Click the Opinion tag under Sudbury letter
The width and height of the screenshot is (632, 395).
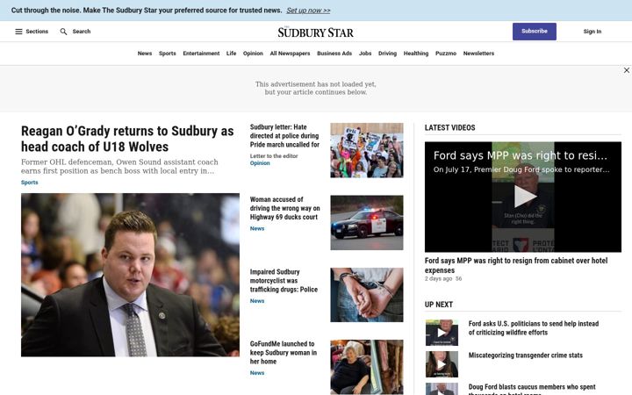coord(260,163)
